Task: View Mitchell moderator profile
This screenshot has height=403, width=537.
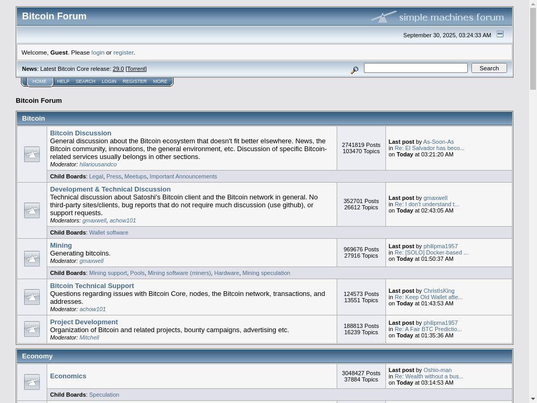Action: pyautogui.click(x=89, y=337)
